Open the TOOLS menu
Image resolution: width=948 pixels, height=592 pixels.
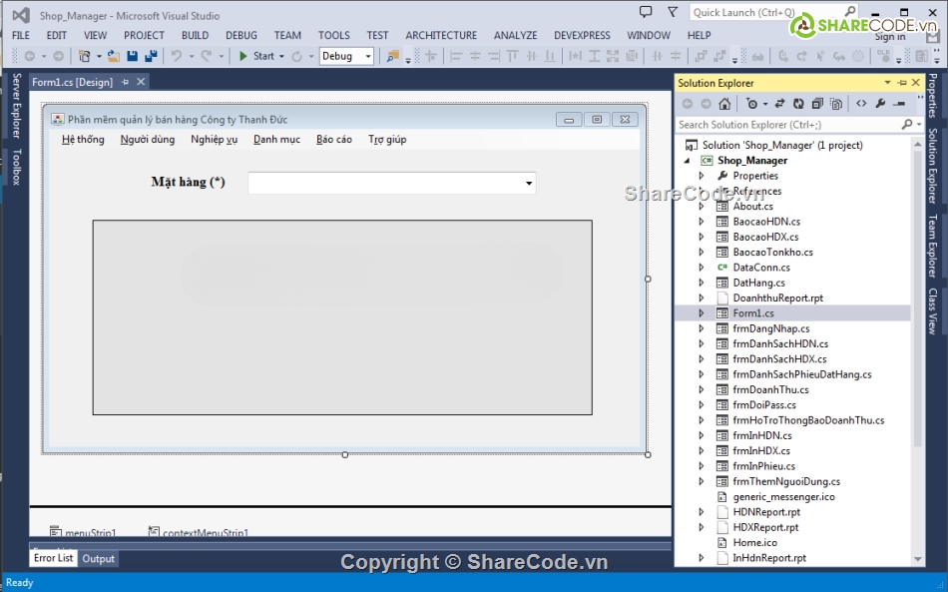point(333,35)
